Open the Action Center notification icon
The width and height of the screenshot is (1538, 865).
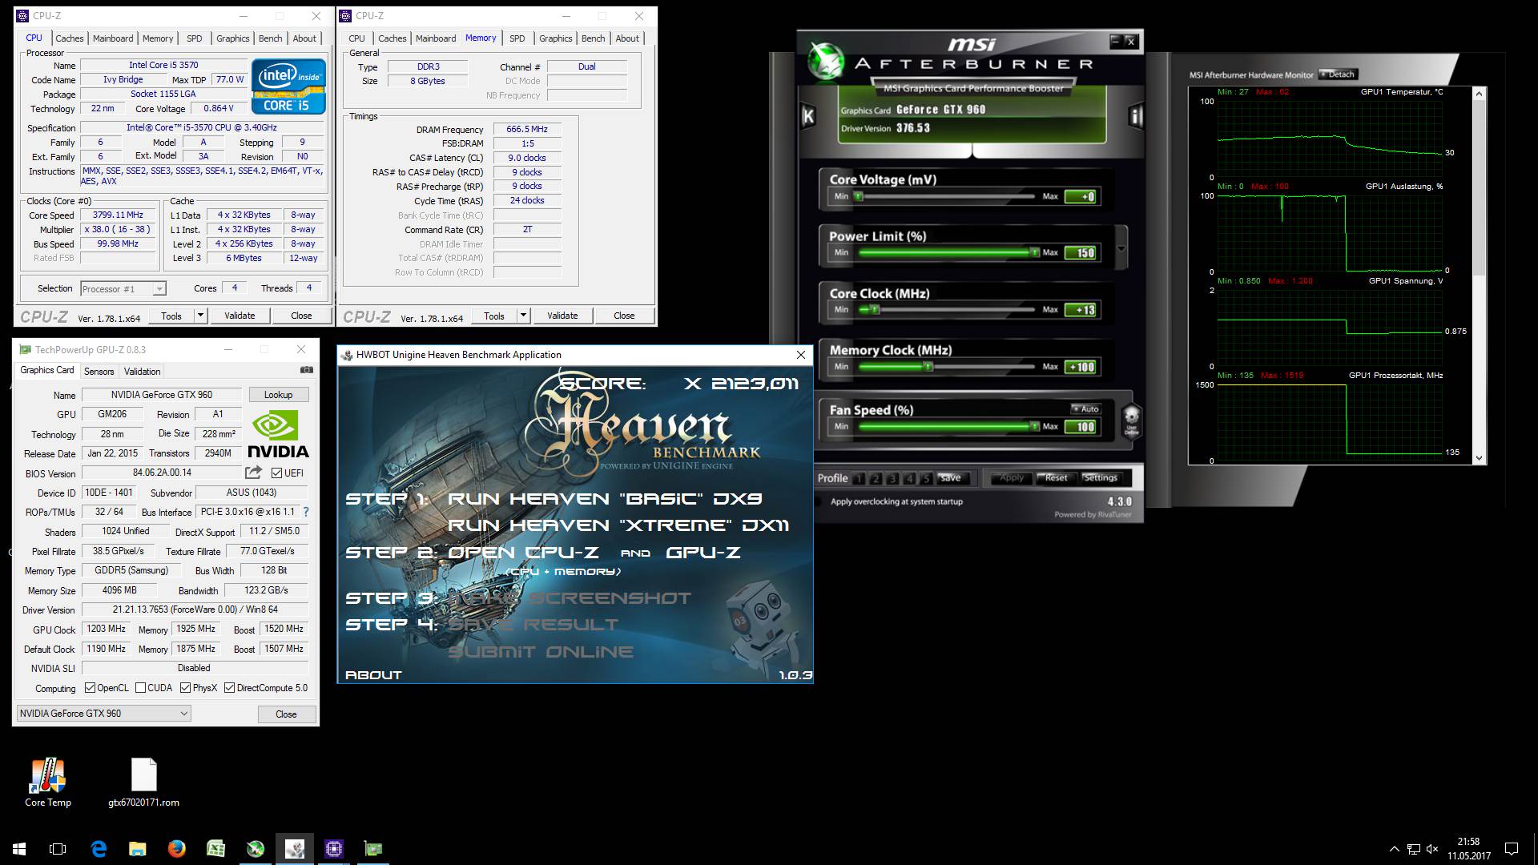pos(1512,849)
